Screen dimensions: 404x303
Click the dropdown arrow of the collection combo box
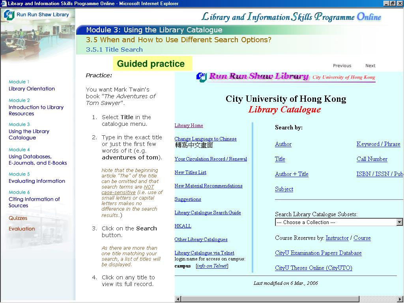[399, 222]
